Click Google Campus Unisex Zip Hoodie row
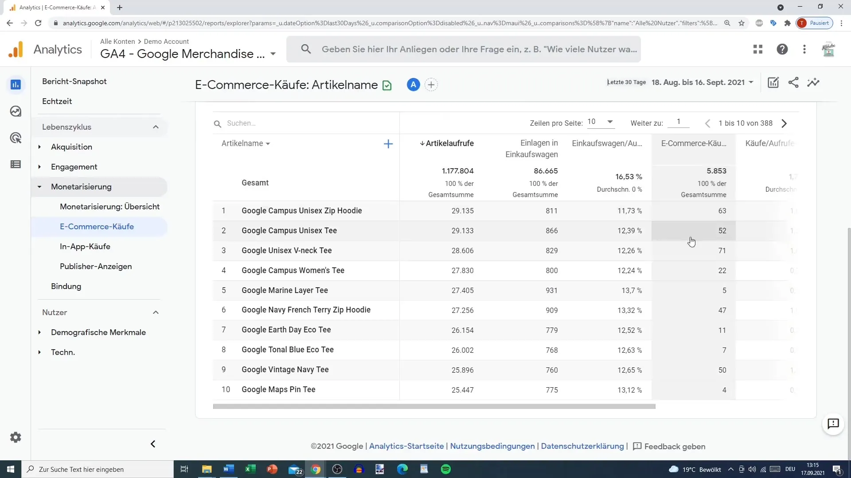 coord(505,211)
